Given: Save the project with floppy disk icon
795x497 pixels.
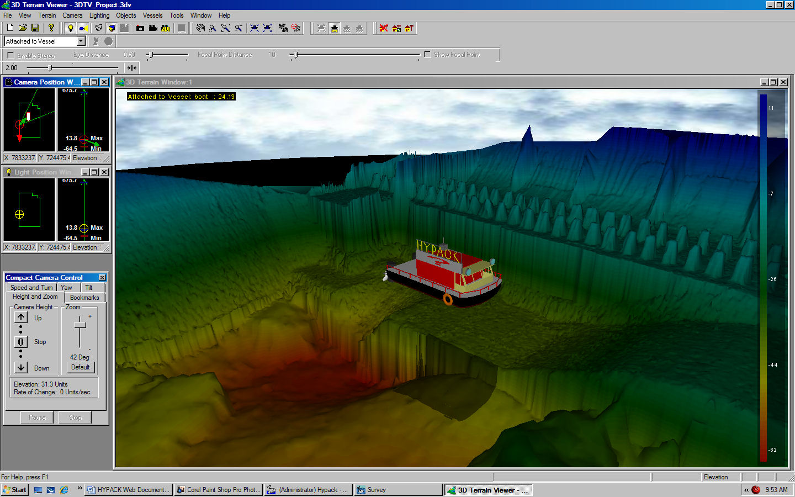Looking at the screenshot, I should tap(35, 28).
